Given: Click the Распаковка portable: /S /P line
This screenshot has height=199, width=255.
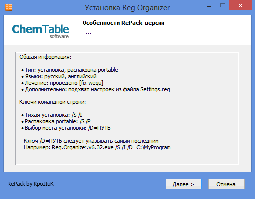Looking at the screenshot, I should point(56,121).
